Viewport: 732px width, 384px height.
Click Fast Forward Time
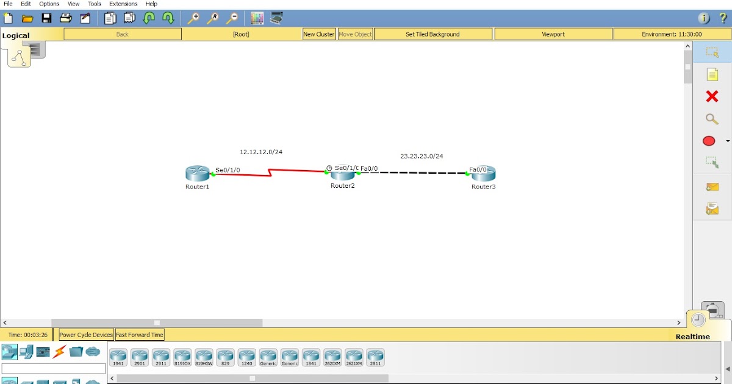(139, 334)
